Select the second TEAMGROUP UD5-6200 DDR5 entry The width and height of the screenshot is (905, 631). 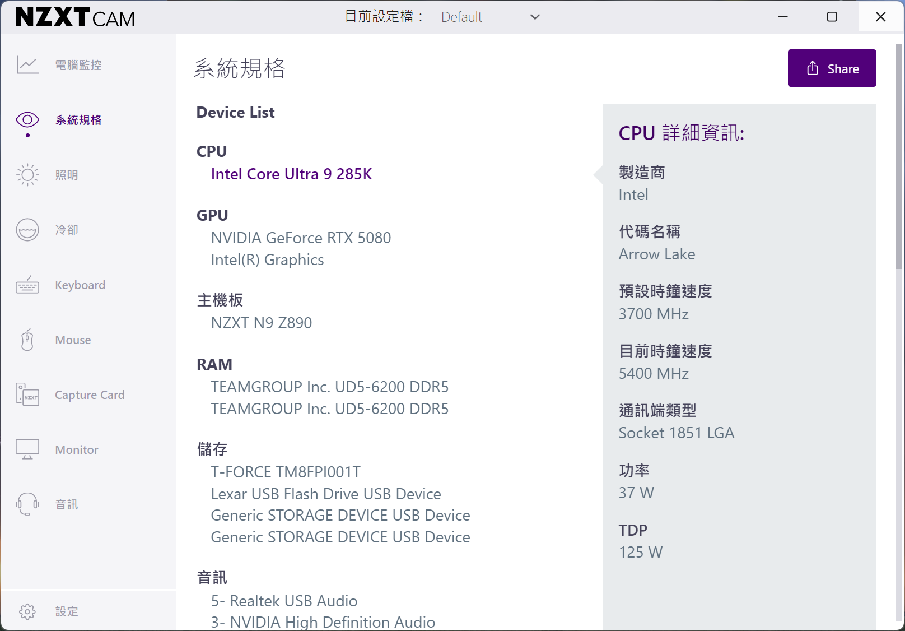[x=329, y=409]
